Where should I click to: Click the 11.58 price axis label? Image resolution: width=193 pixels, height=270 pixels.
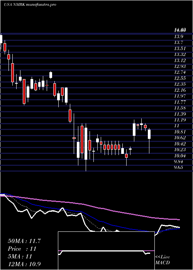[180, 108]
